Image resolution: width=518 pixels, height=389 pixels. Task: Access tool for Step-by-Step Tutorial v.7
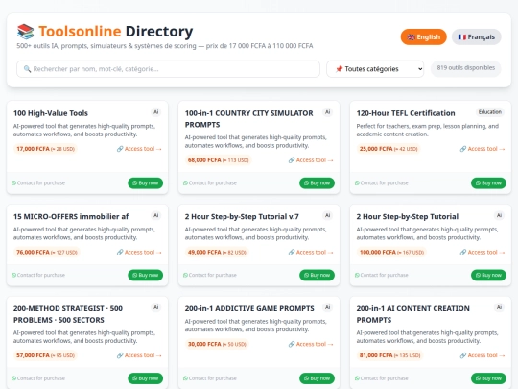pos(311,252)
